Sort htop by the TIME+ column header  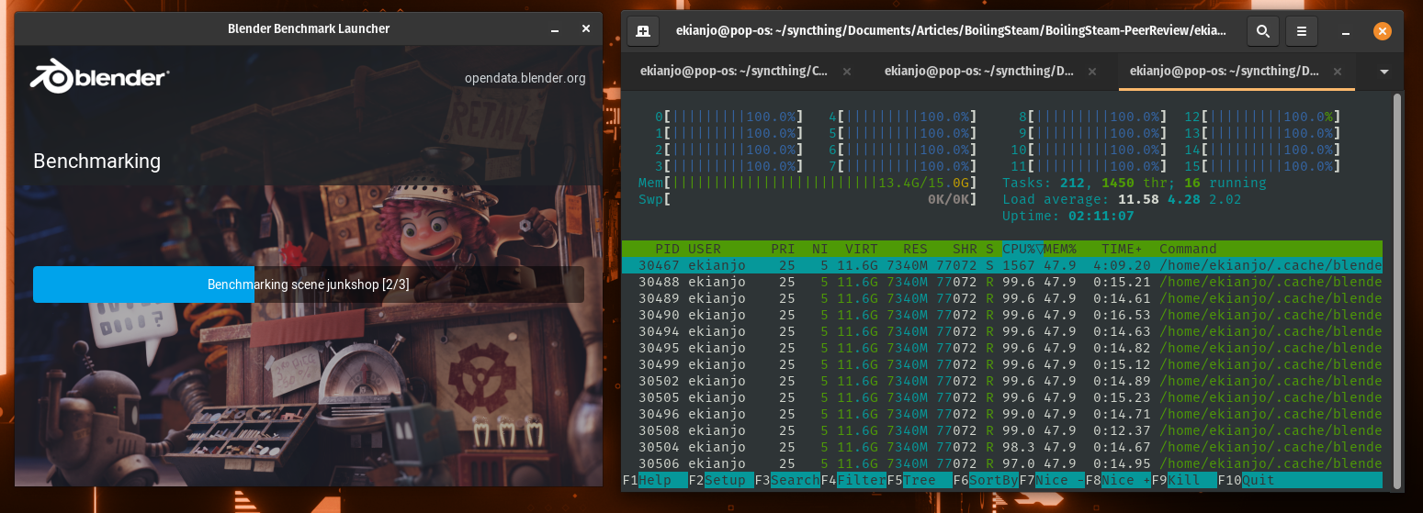[x=1122, y=249]
